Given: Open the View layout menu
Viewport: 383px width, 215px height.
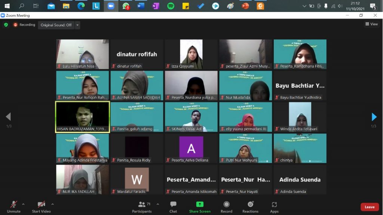Looking at the screenshot, I should (x=372, y=24).
